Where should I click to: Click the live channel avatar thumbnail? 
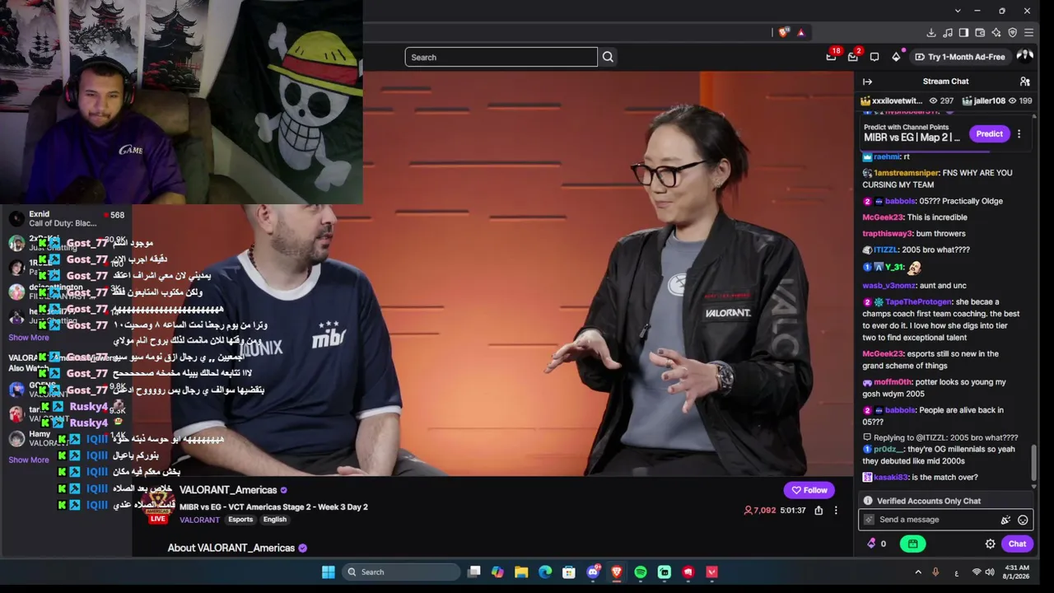pos(157,506)
